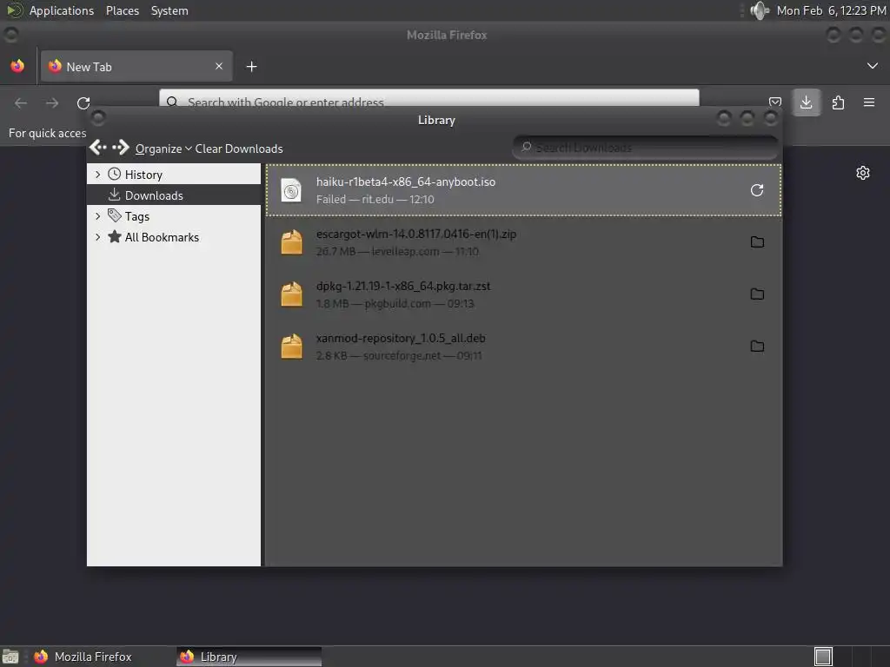This screenshot has height=667, width=890.
Task: Click the dpkg package archive icon
Action: pos(291,294)
